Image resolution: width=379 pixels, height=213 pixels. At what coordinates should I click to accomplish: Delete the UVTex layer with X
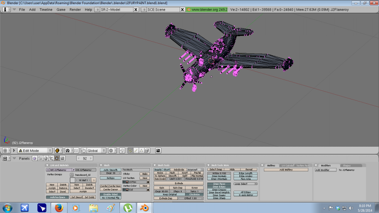click(148, 182)
